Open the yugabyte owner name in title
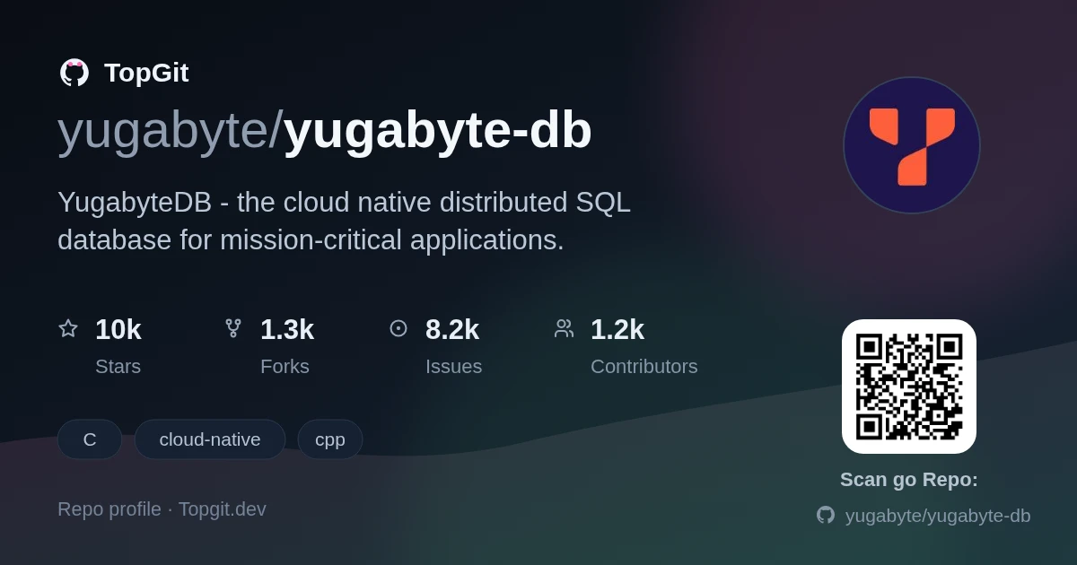1077x565 pixels. coord(163,131)
